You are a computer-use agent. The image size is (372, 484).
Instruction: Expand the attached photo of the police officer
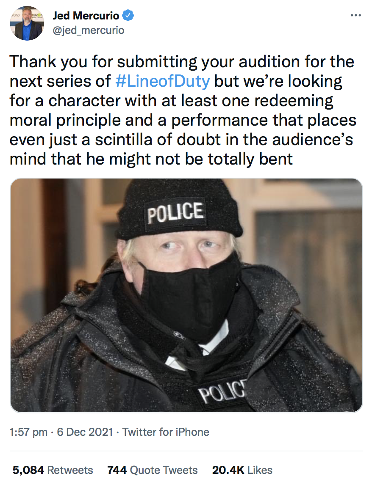point(186,295)
